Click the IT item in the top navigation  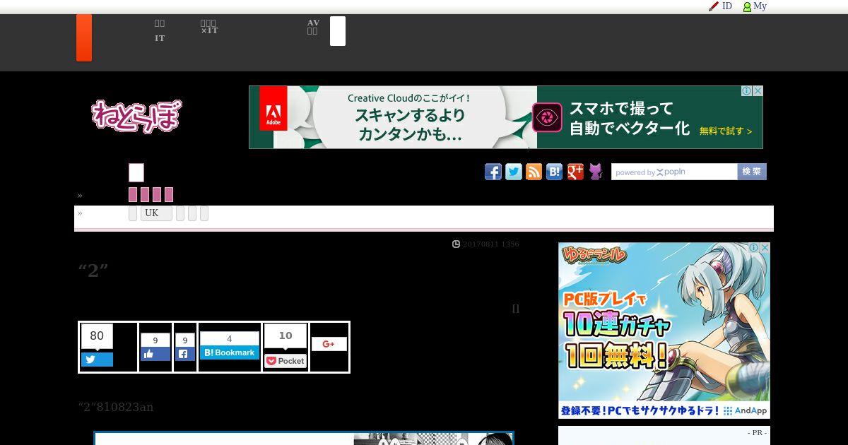coord(160,38)
